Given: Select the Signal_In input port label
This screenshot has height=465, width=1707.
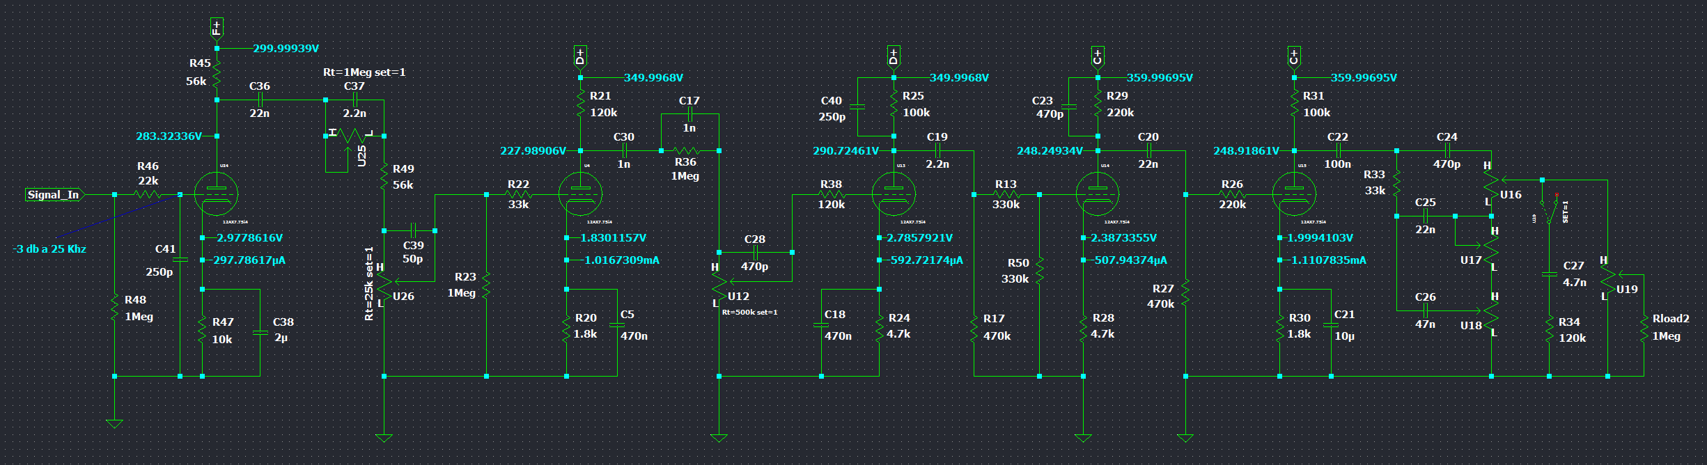Looking at the screenshot, I should [x=54, y=195].
